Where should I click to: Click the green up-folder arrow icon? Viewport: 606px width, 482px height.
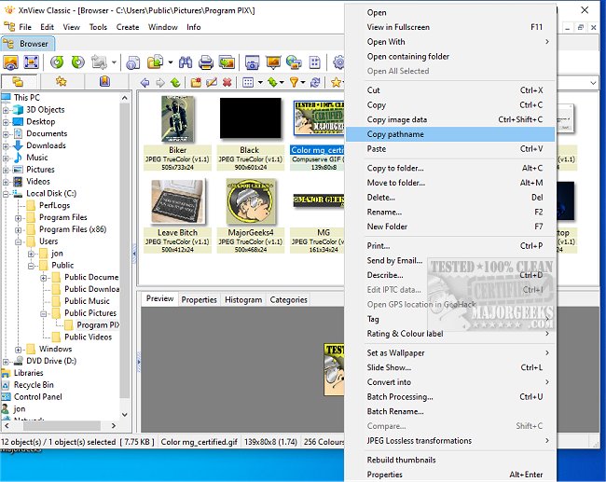point(174,83)
